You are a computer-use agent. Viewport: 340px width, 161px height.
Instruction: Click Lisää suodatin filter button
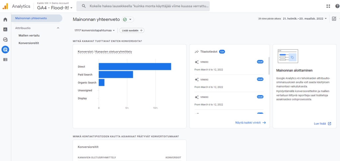click(132, 31)
